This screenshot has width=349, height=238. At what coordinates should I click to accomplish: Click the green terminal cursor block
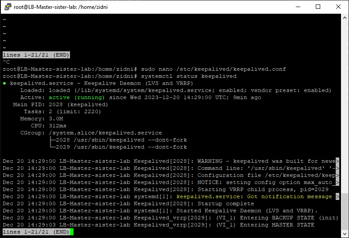tap(71, 232)
